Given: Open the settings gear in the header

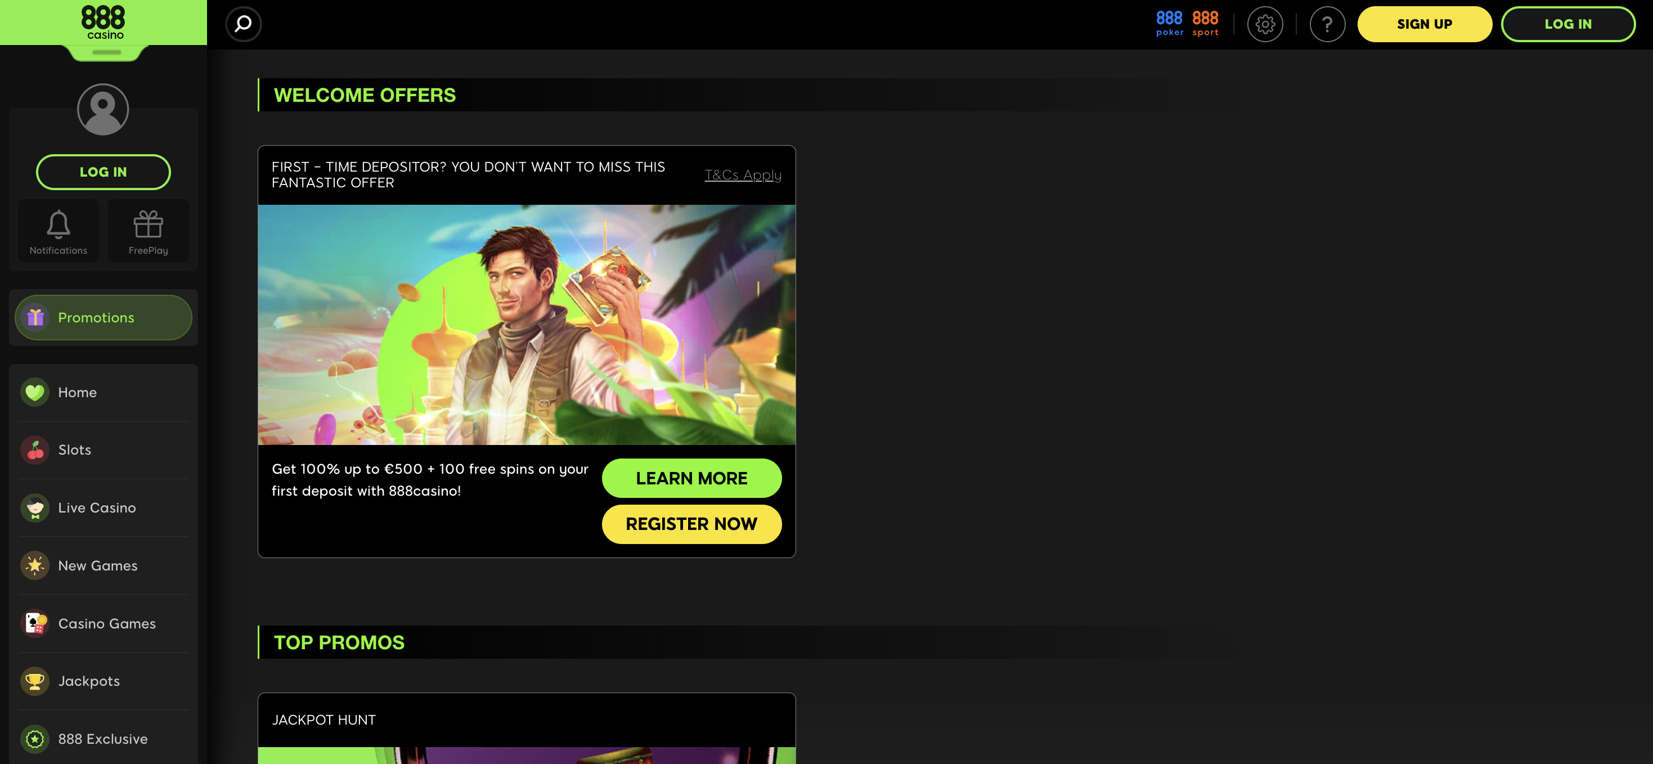Looking at the screenshot, I should point(1265,24).
